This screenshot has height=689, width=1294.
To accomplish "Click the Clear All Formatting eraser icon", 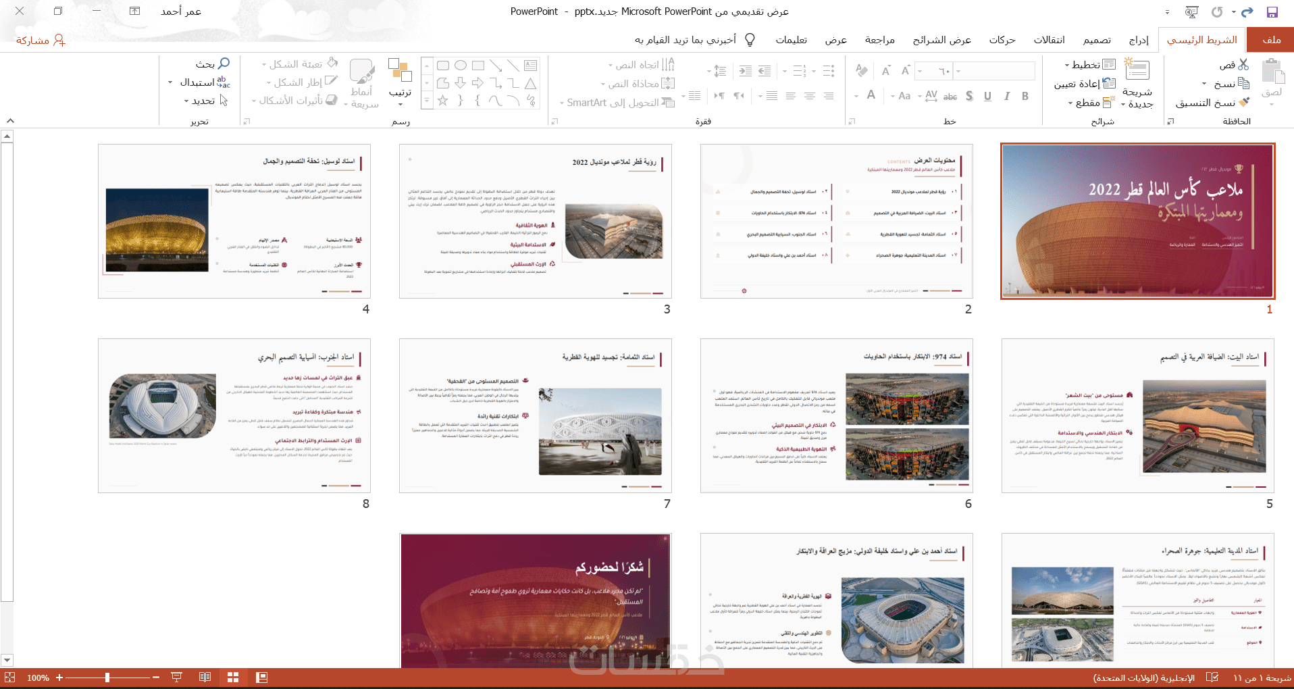I will tap(861, 70).
